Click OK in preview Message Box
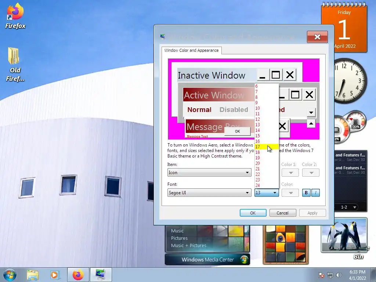Viewport: 376px width, 282px height. pyautogui.click(x=238, y=131)
